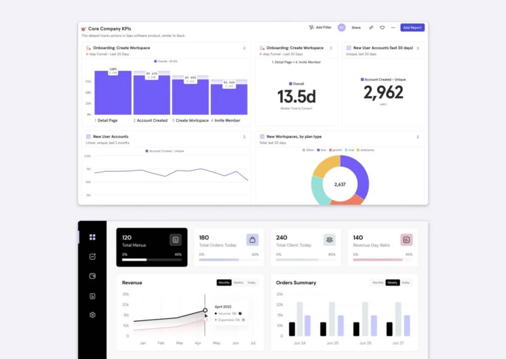
Task: Select Today tab in Orders Summary
Action: 406,283
